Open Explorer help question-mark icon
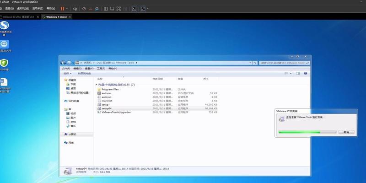Screen dimensions: 366x183 pos(305,73)
